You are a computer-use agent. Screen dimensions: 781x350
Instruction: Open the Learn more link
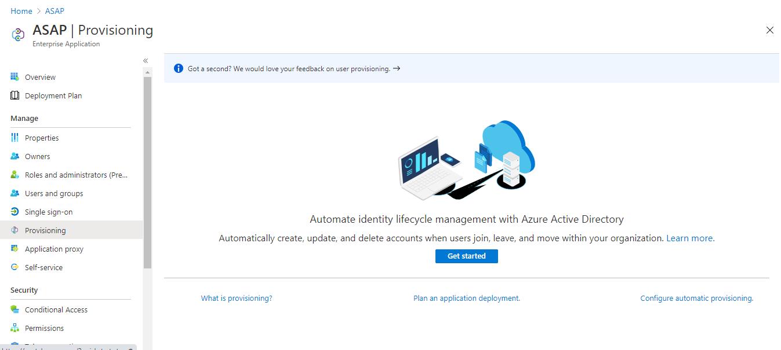click(x=690, y=238)
